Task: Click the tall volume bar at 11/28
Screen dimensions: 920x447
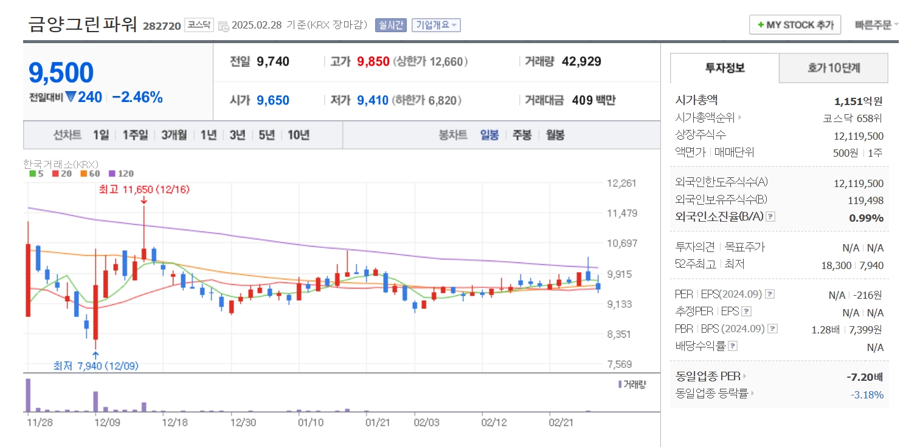Action: coord(28,395)
